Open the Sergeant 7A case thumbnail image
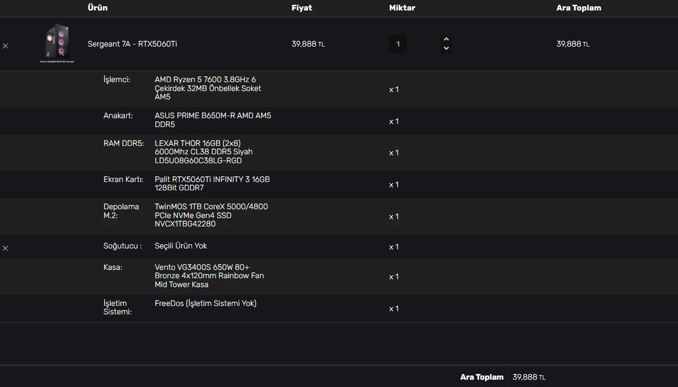 [x=58, y=43]
